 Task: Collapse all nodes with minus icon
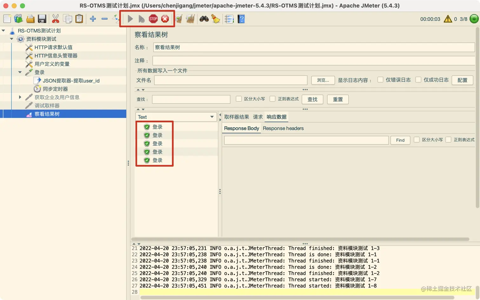click(104, 19)
